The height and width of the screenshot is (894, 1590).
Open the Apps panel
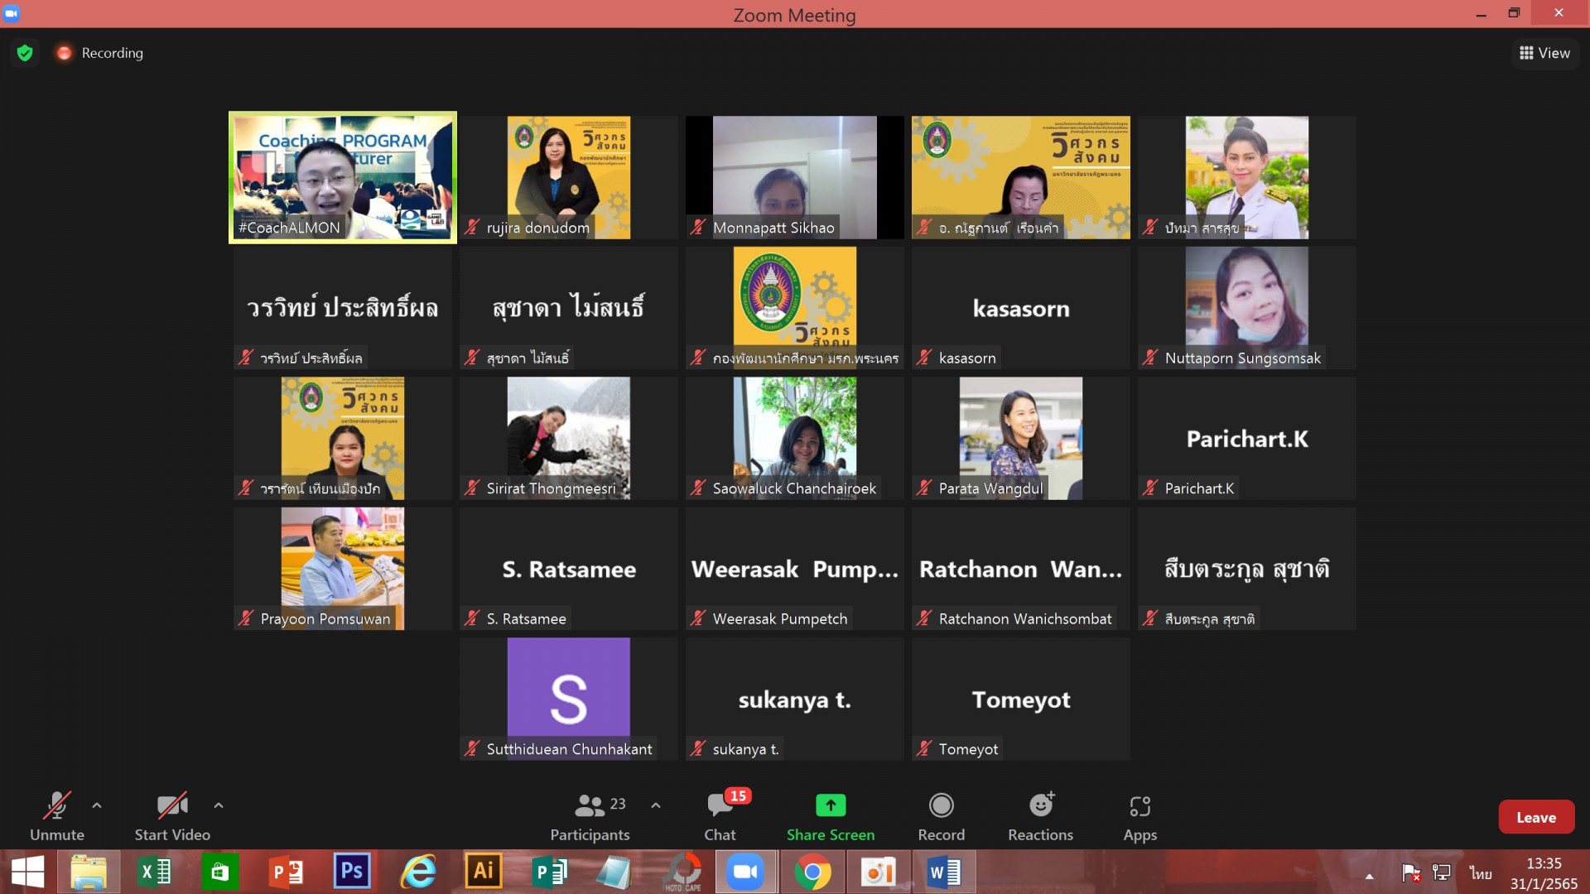tap(1140, 816)
